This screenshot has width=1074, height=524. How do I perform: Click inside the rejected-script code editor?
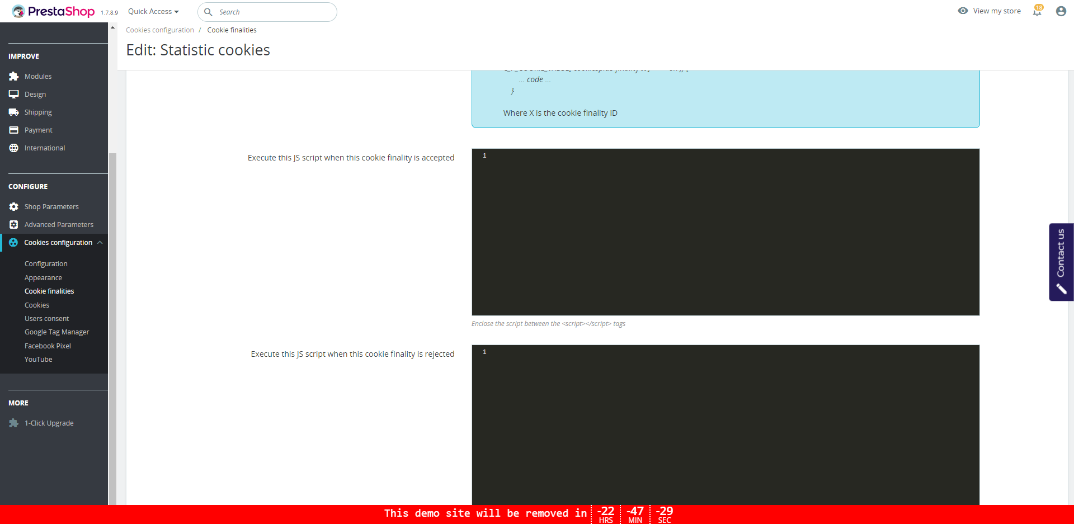click(726, 425)
